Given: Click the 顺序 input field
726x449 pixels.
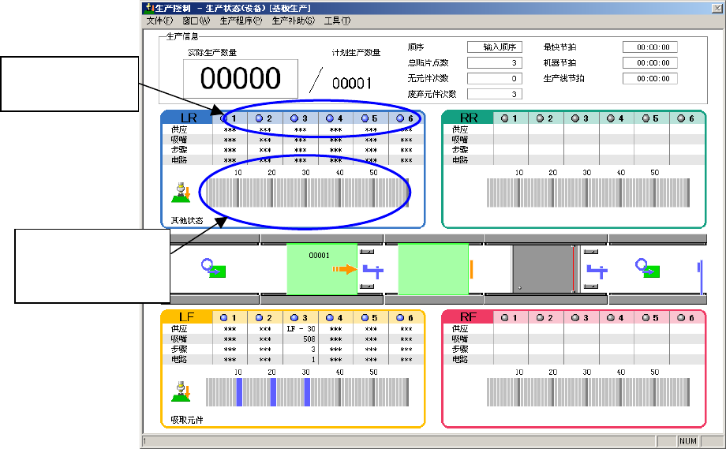Looking at the screenshot, I should [495, 47].
